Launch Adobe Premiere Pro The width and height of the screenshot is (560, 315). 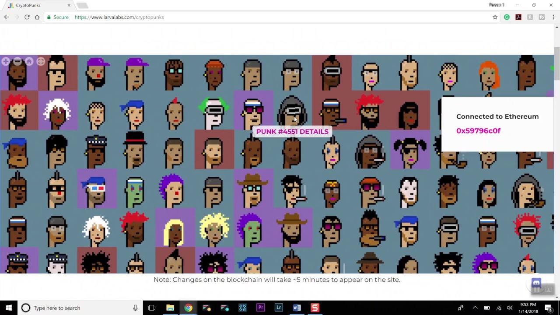[261, 308]
